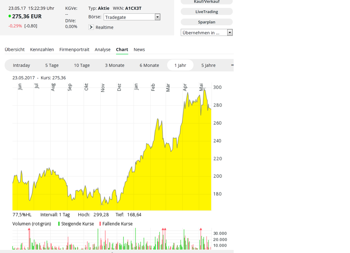Open the News tab
The width and height of the screenshot is (350, 253).
(139, 49)
